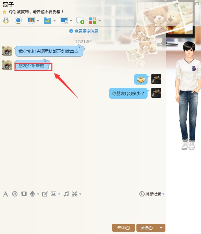Click inside the message input area
The image size is (201, 234).
[83, 210]
